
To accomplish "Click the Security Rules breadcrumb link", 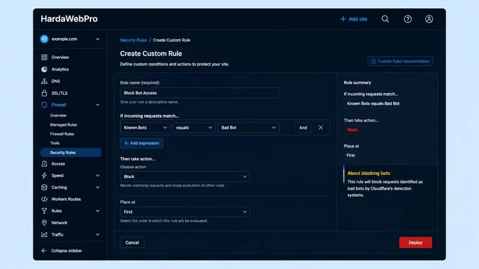I will click(x=133, y=40).
